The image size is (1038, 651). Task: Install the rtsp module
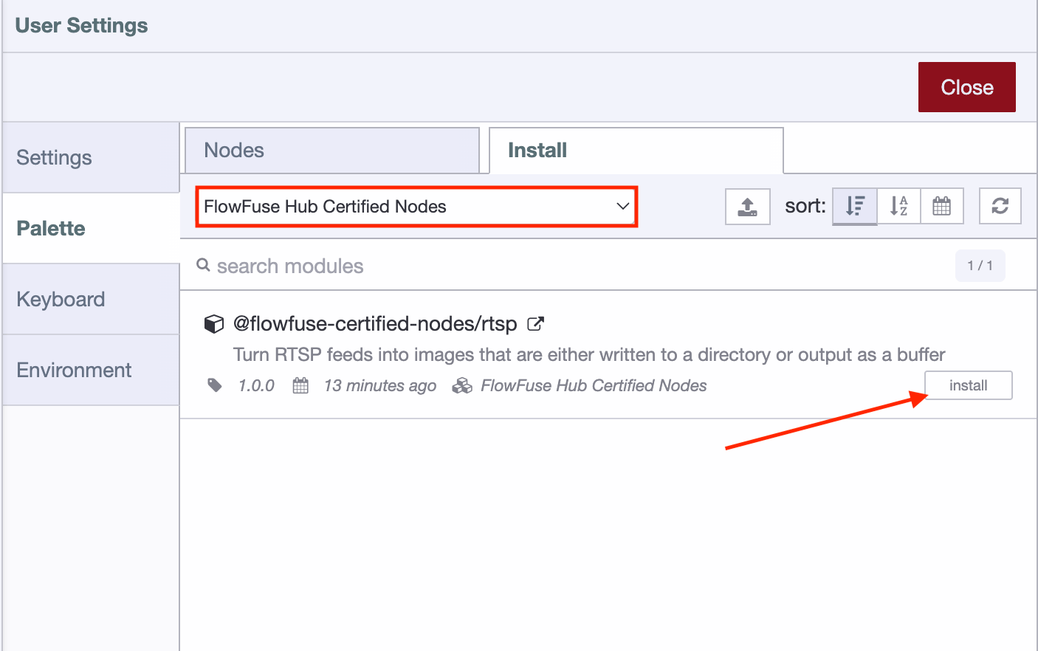(969, 385)
